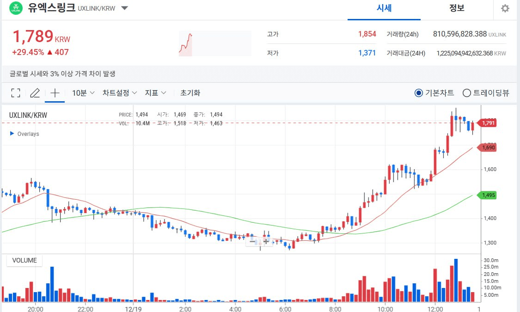The width and height of the screenshot is (520, 312).
Task: Click the green UXLINK coin logo
Action: 16,8
